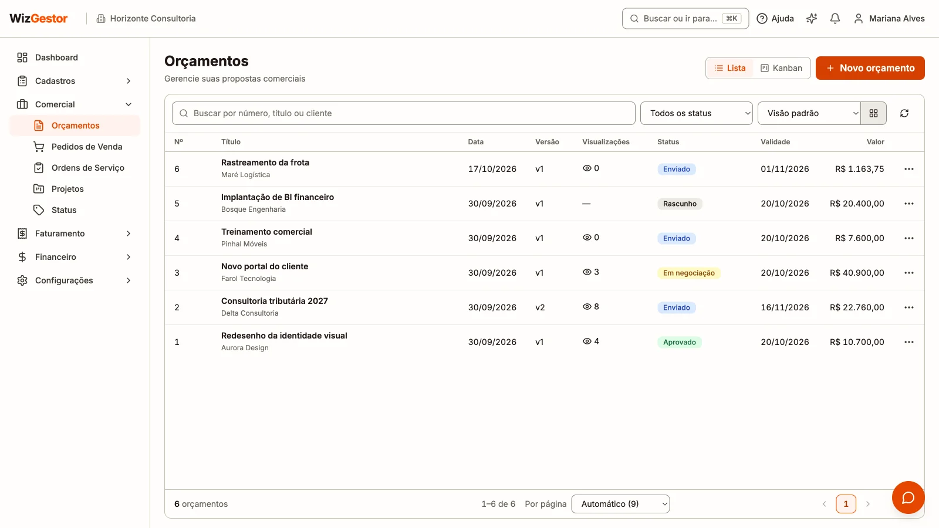The width and height of the screenshot is (939, 528).
Task: Switch to Kanban view
Action: [781, 68]
